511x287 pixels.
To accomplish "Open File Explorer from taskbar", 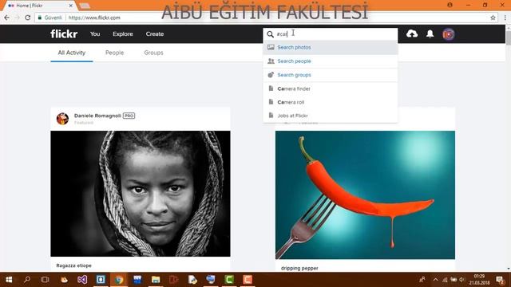I will pyautogui.click(x=156, y=280).
